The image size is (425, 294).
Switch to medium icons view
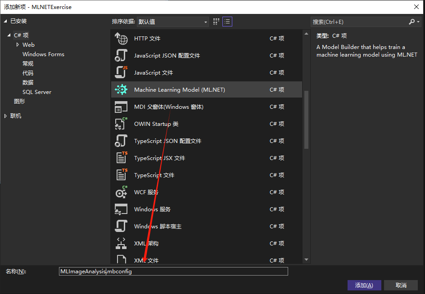coord(215,21)
